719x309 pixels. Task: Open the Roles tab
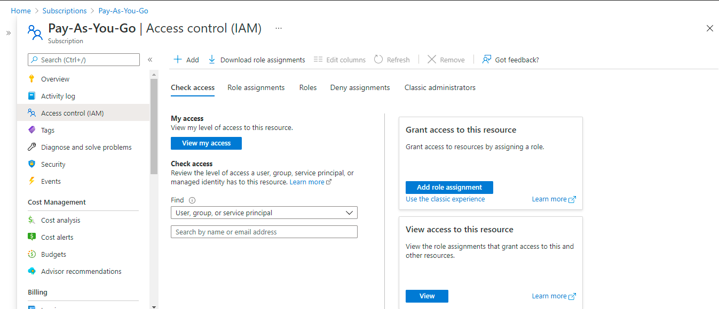(308, 87)
